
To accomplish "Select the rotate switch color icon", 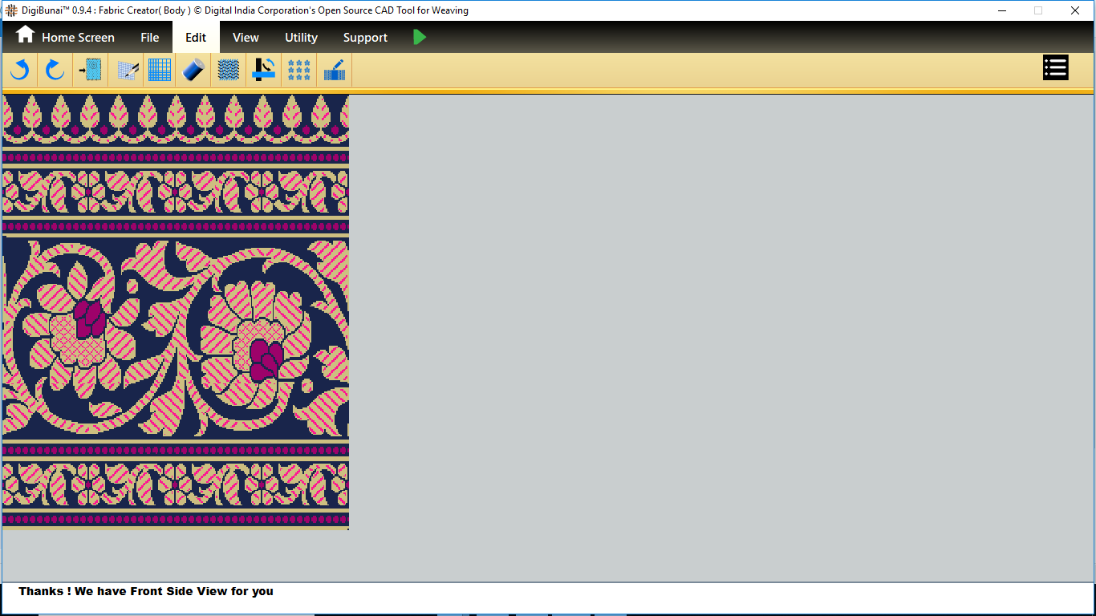I will point(263,70).
